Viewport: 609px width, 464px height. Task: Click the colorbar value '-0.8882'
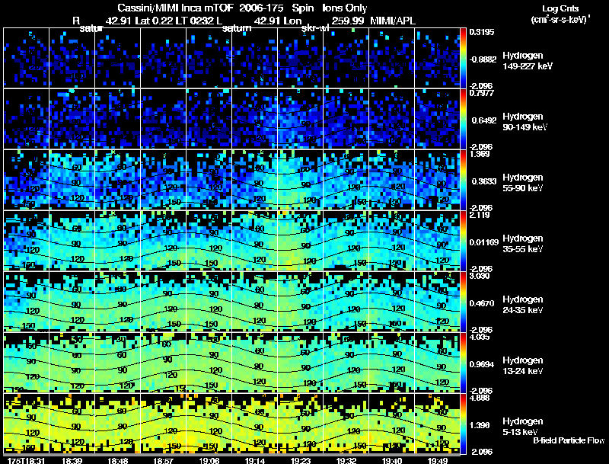(483, 59)
